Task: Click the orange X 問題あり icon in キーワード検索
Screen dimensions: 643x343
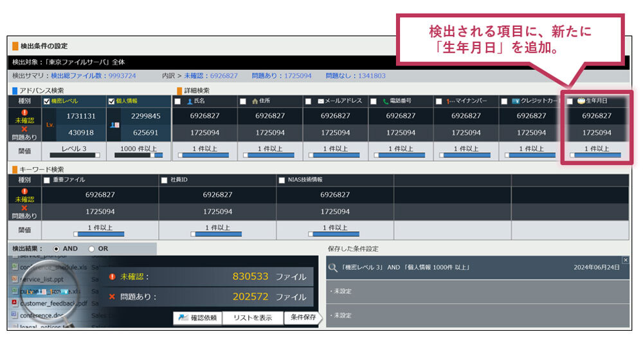Action: [24, 208]
